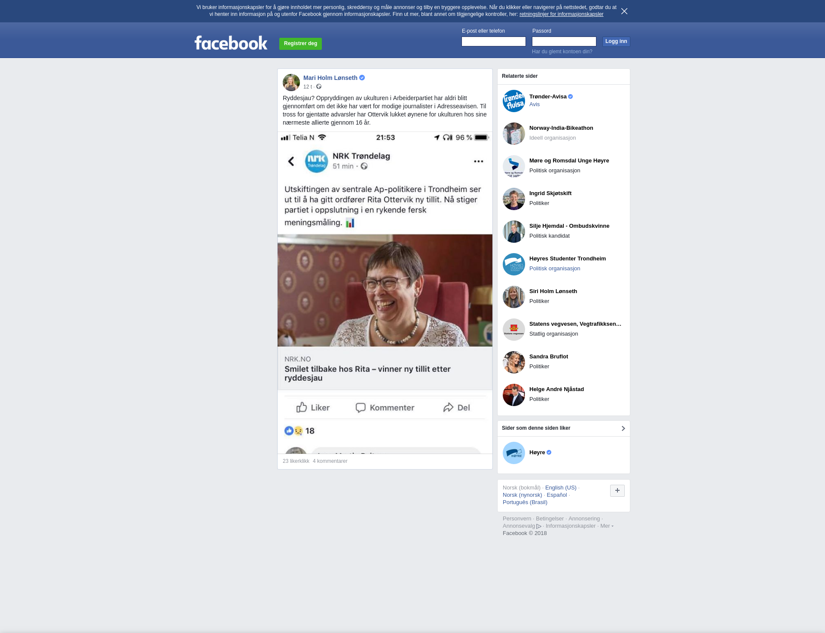Click the Annonsevalg AdChoices triangle icon

pos(539,526)
